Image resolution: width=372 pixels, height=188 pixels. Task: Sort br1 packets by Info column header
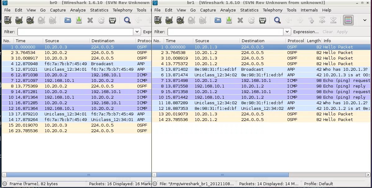347,41
